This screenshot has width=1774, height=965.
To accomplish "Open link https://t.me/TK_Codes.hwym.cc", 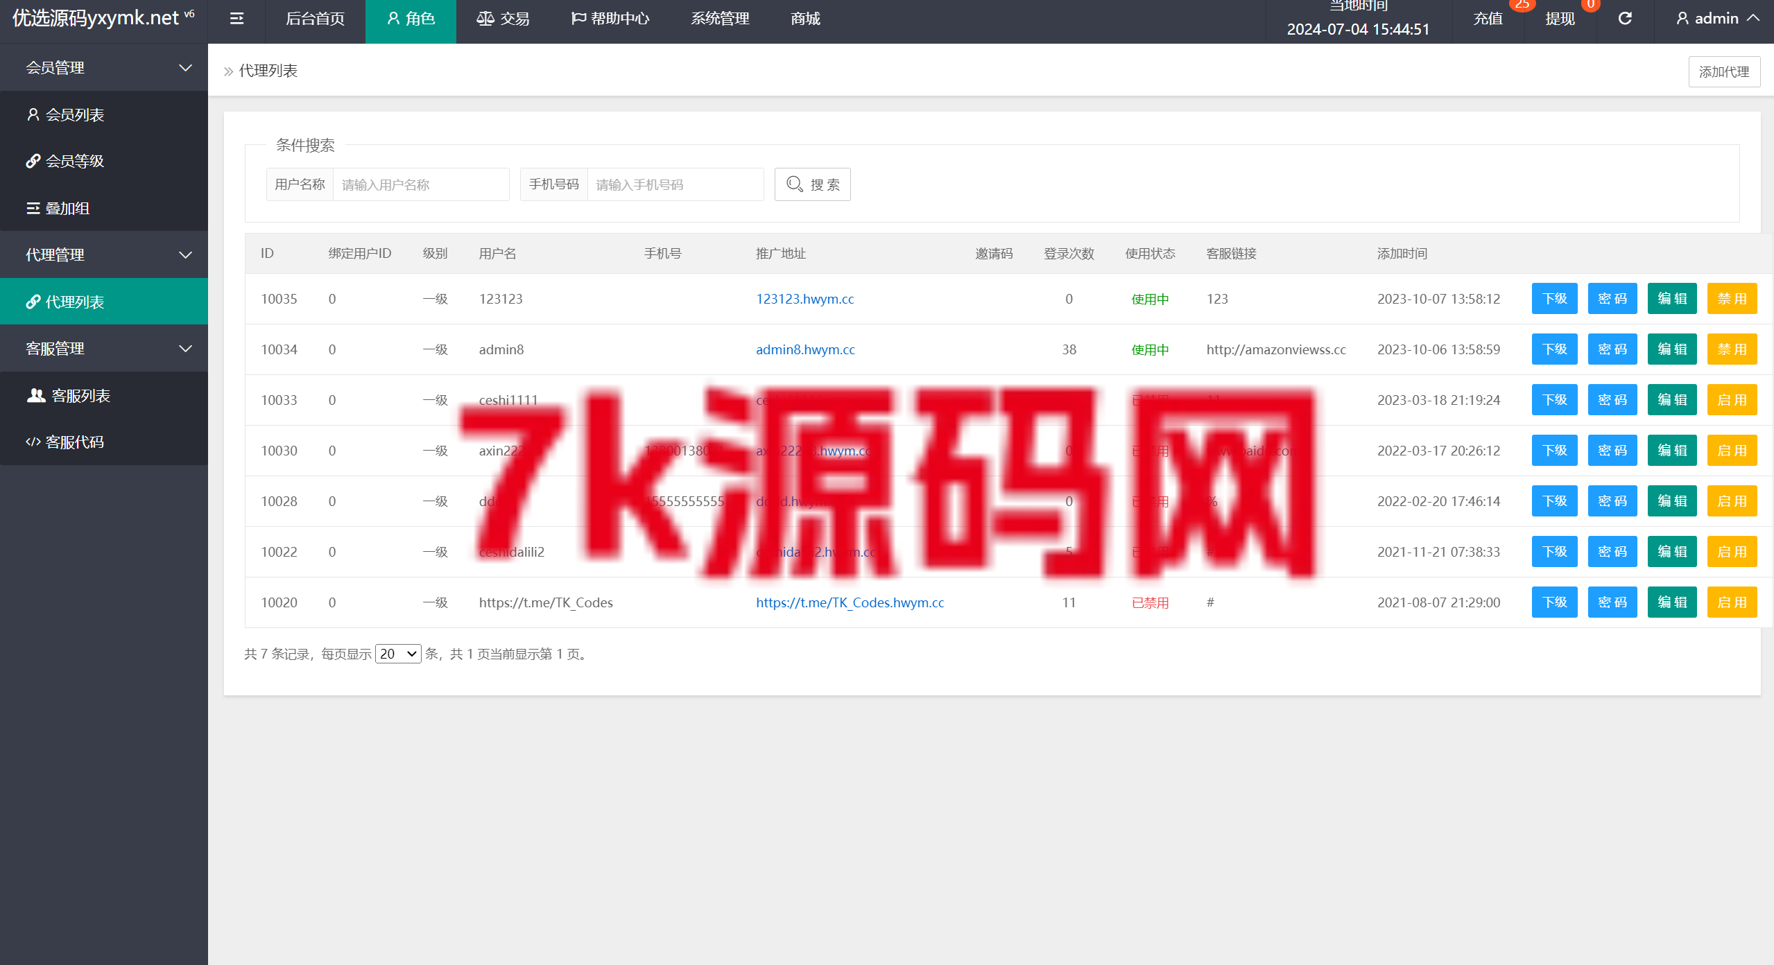I will coord(850,602).
